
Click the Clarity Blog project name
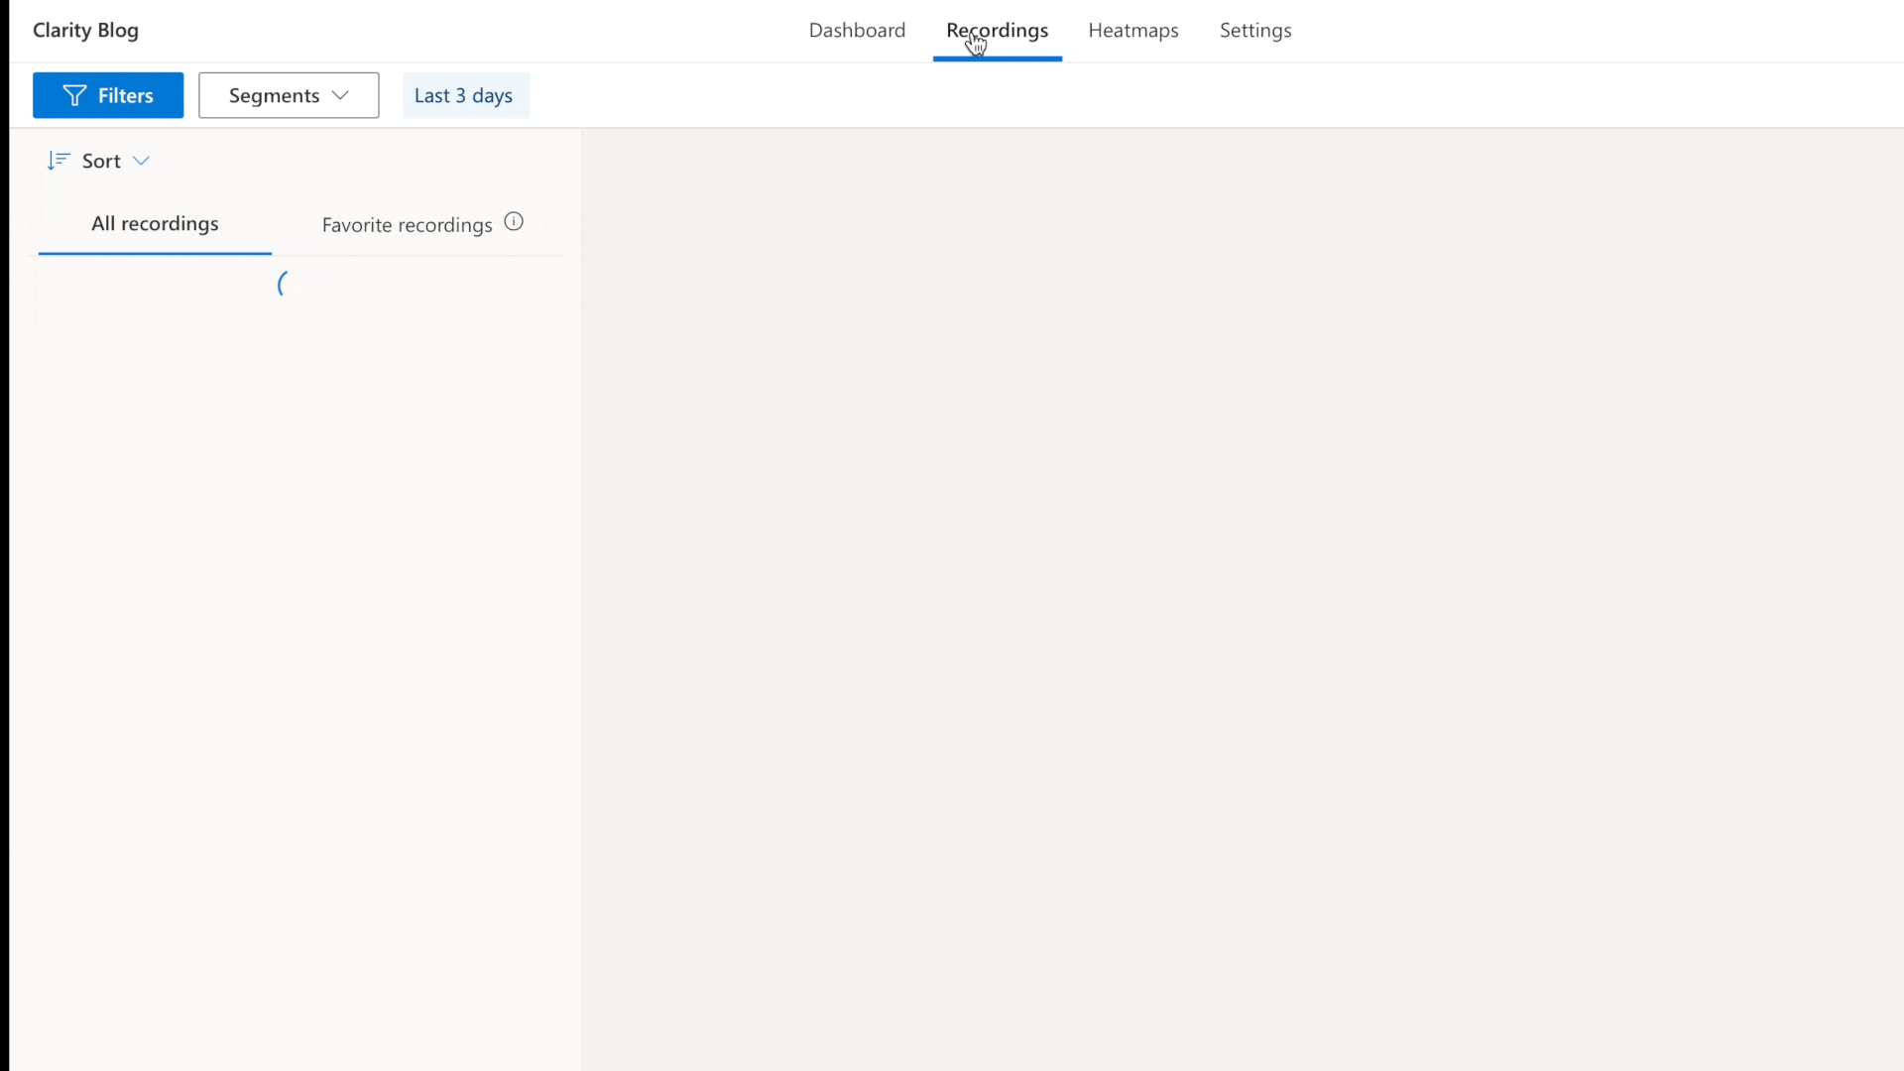[x=85, y=31]
